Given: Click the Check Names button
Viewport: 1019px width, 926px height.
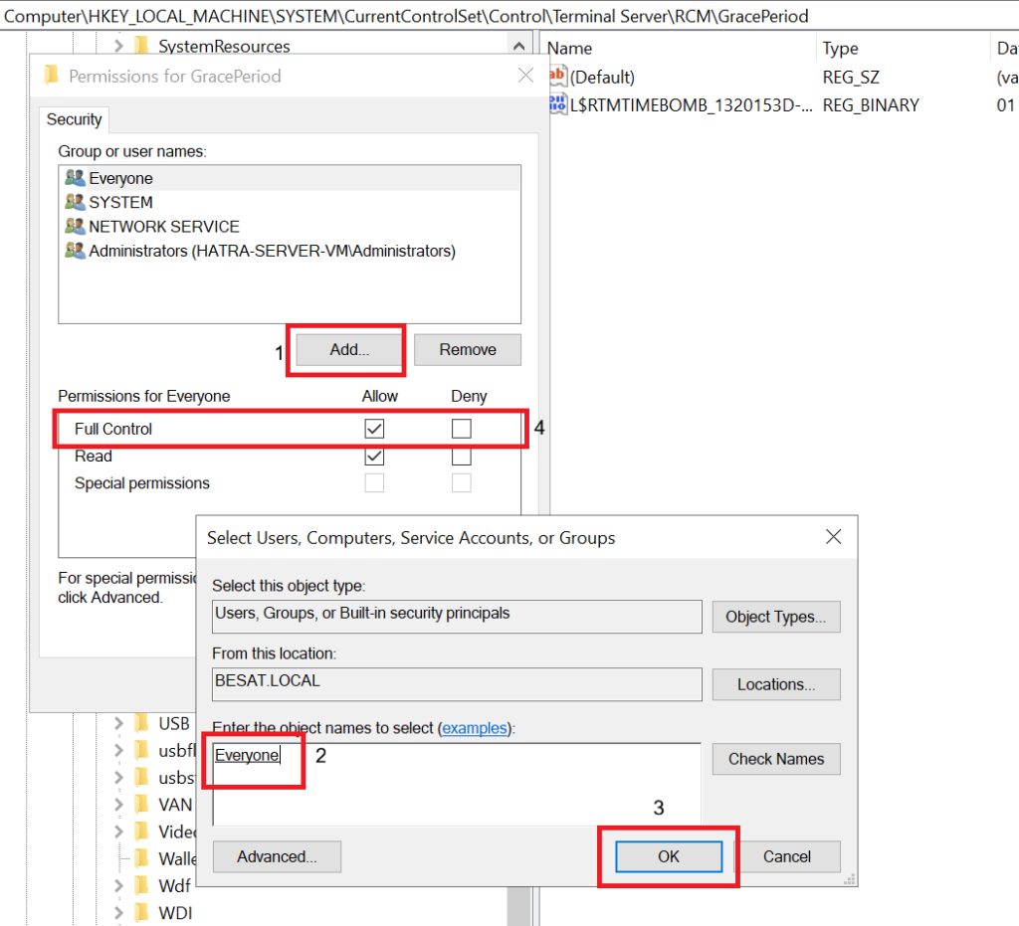Looking at the screenshot, I should (x=776, y=759).
